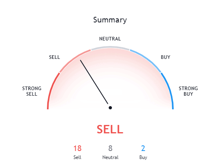
Task: Click the STRONG BUY label
Action: coord(188,91)
